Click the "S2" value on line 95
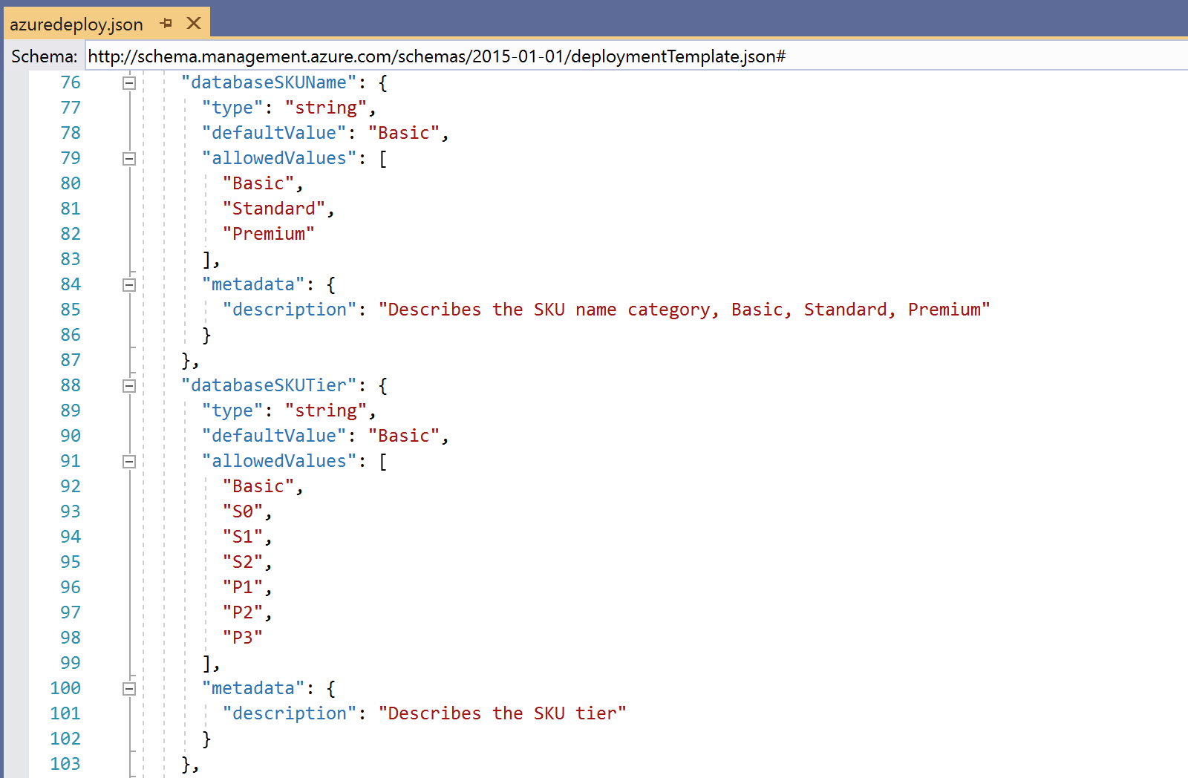Viewport: 1188px width, 778px height. tap(243, 562)
